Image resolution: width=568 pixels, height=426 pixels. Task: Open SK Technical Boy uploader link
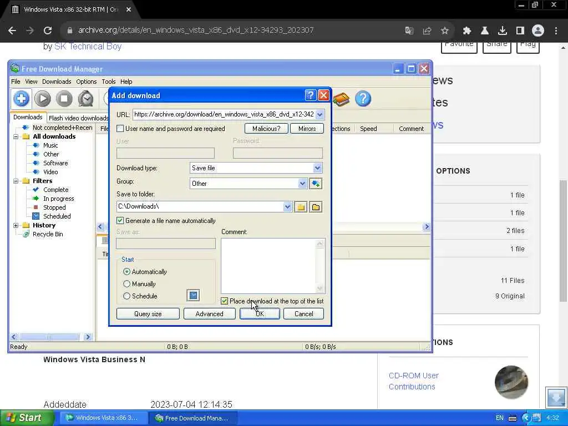(x=88, y=47)
